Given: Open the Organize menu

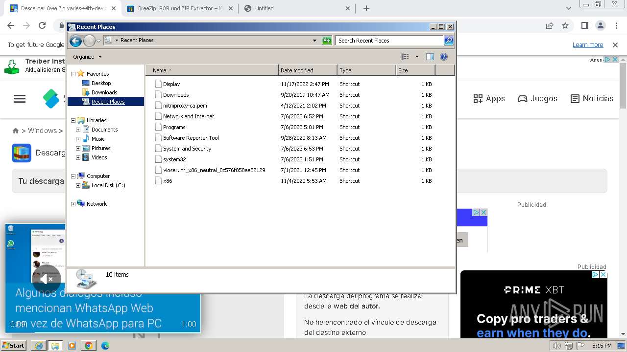Looking at the screenshot, I should click(x=87, y=57).
